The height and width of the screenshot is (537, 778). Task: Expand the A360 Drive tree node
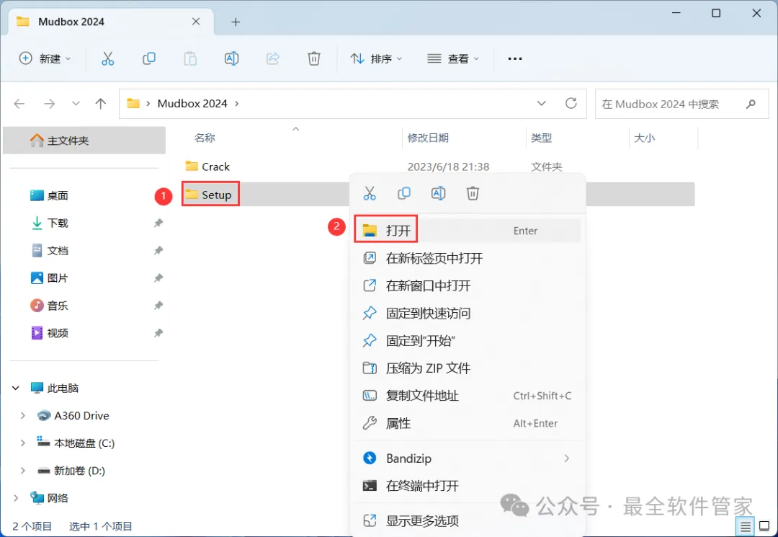click(x=22, y=415)
